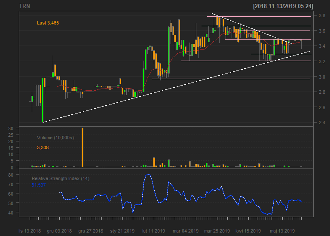Viewport: 330px width, 236px height.
Task: Click the 3.0 price axis label
Action: click(322, 77)
